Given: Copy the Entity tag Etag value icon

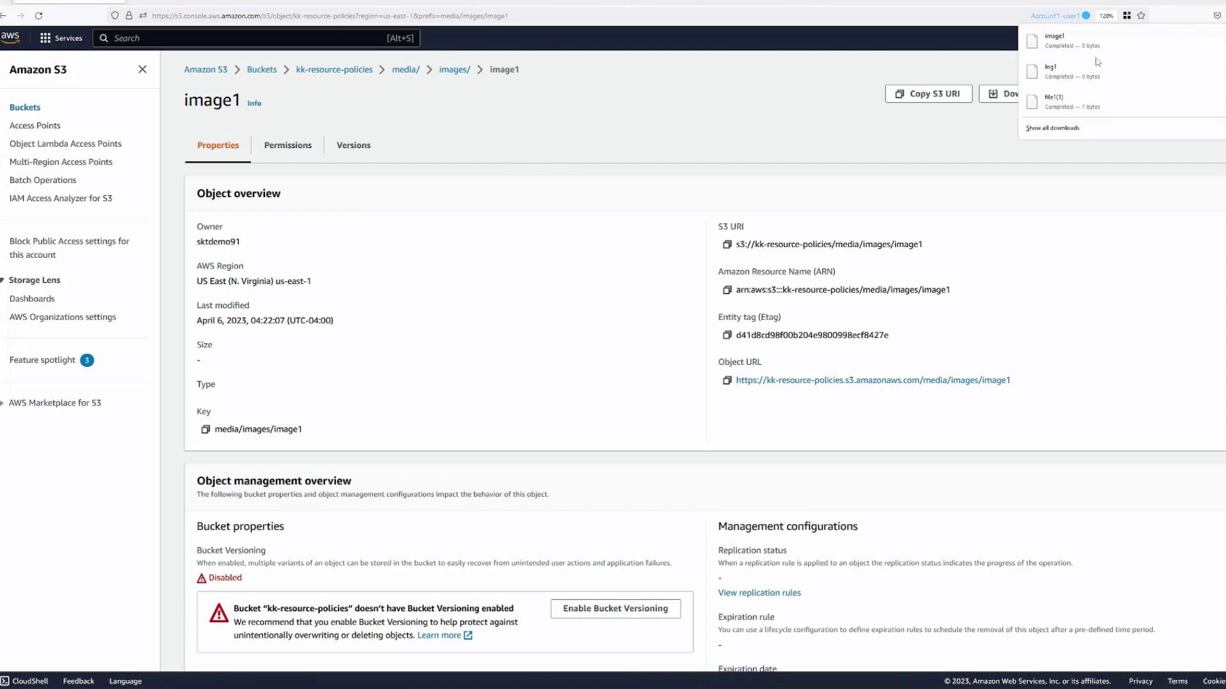Looking at the screenshot, I should pos(727,335).
